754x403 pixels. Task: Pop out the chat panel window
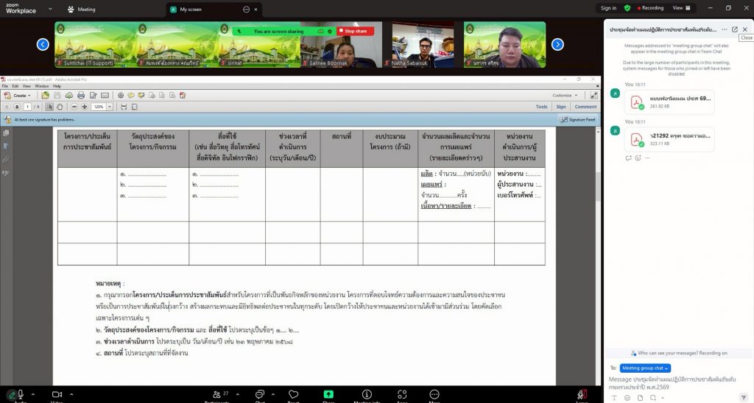click(734, 29)
